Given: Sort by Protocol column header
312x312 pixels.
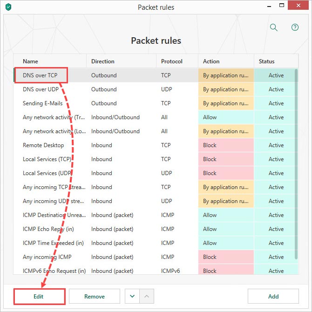Looking at the screenshot, I should click(x=172, y=61).
